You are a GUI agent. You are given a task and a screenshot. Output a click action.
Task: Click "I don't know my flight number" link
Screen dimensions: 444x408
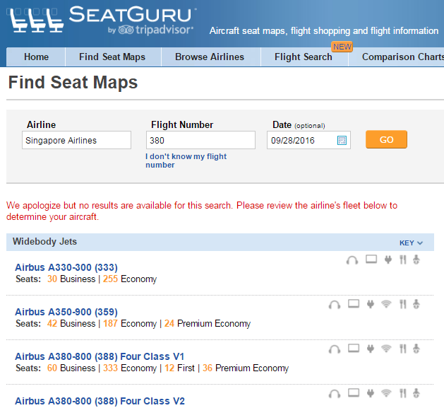click(186, 161)
